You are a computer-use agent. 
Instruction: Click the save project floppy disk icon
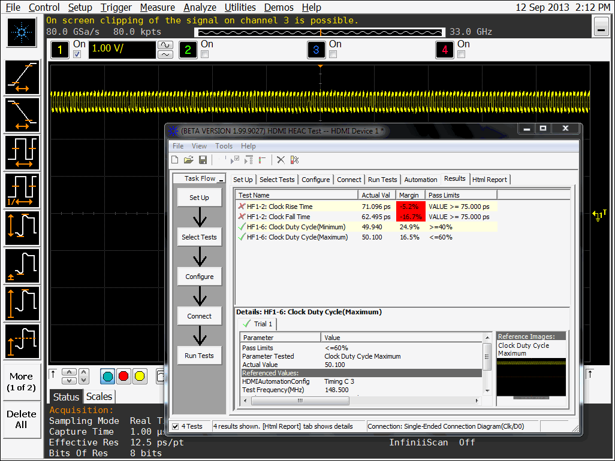203,160
